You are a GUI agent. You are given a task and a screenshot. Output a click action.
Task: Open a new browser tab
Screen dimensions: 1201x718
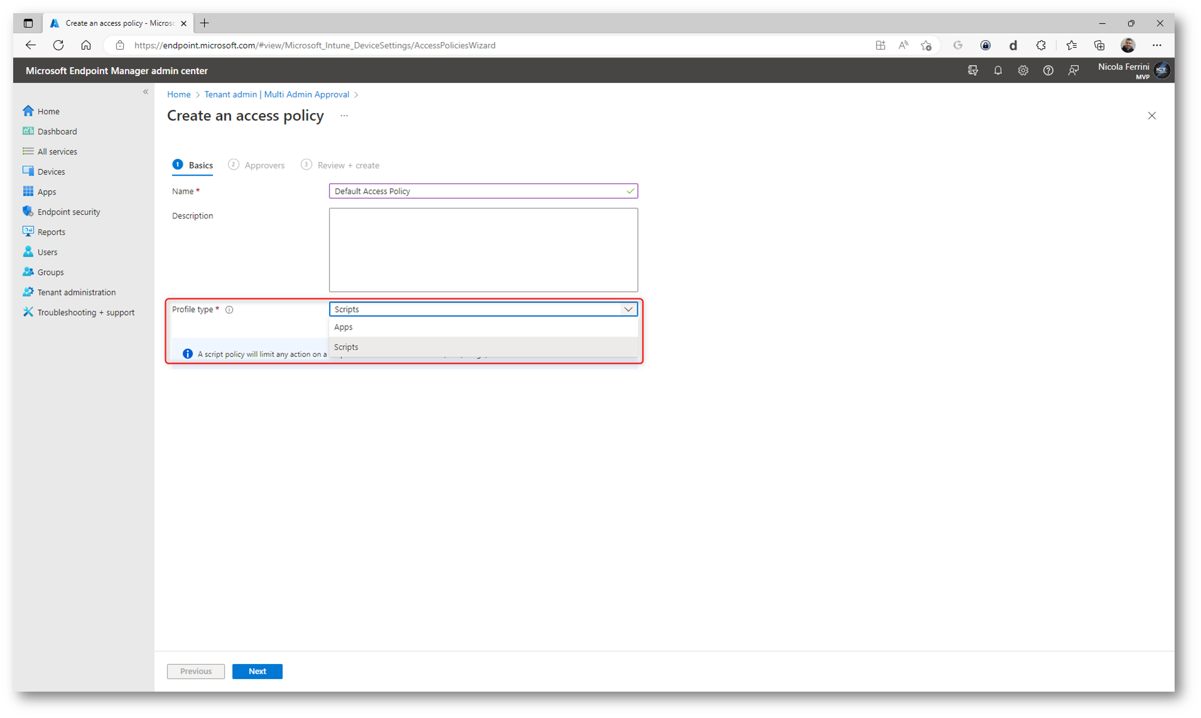[x=205, y=23]
